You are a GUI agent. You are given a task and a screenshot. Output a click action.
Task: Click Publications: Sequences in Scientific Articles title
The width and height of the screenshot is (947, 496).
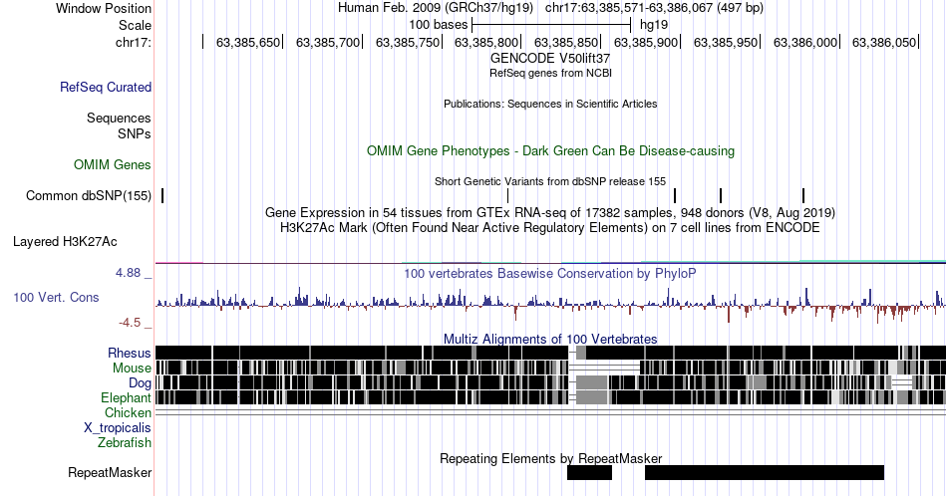[550, 104]
